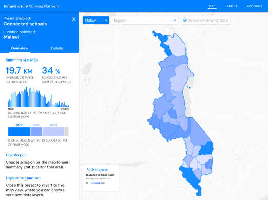Click Distance to fiber node layer label
The height and width of the screenshot is (200, 268).
100,175
